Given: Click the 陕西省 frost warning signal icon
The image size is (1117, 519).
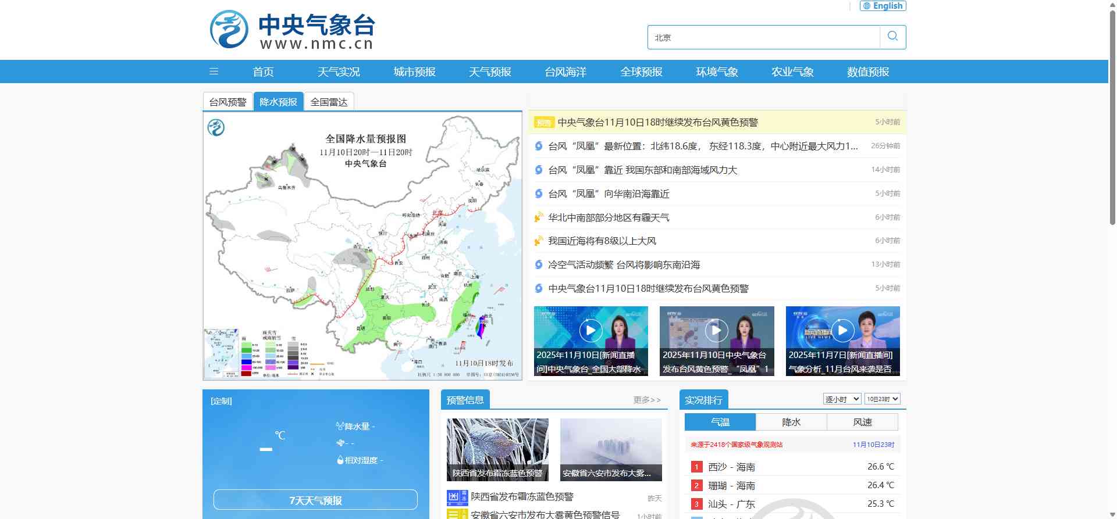Looking at the screenshot, I should coord(457,497).
